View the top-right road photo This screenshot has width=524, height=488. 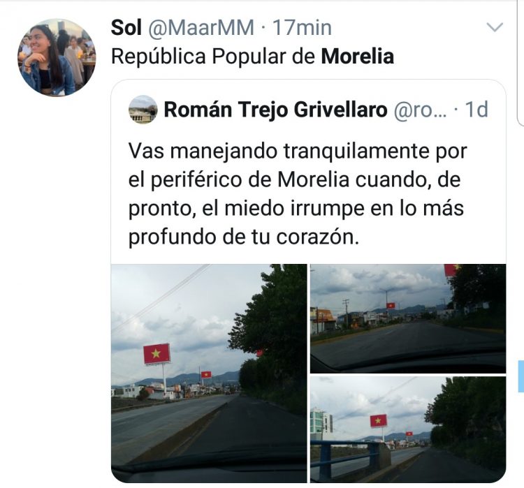(x=408, y=318)
